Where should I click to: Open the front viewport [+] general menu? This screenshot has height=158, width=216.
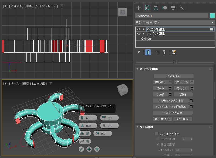pyautogui.click(x=5, y=6)
